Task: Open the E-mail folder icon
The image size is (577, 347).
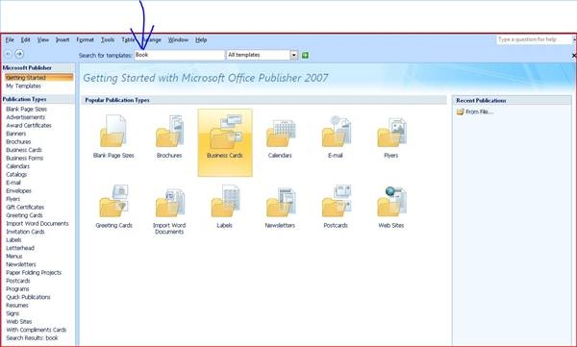Action: [336, 132]
